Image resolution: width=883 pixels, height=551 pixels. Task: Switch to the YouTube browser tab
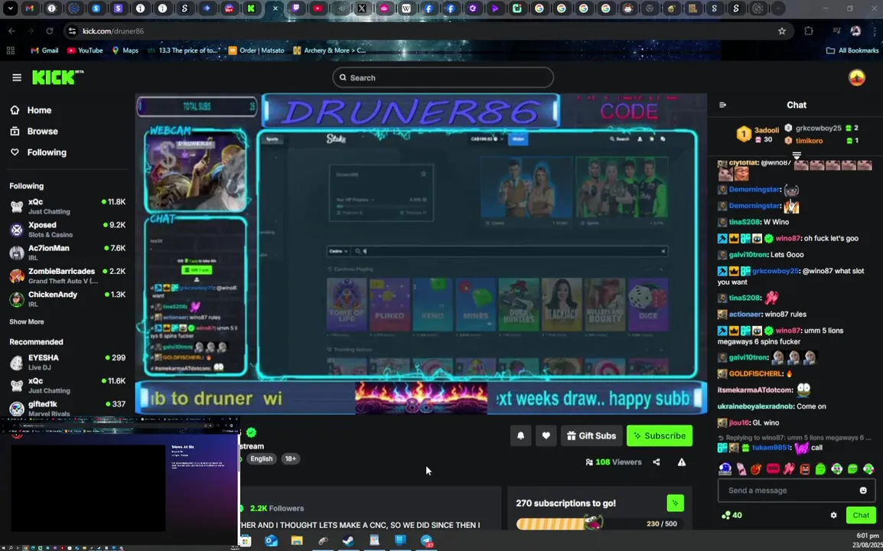click(318, 8)
